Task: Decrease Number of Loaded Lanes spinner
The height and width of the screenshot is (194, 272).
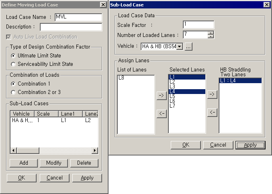Action: click(x=211, y=37)
